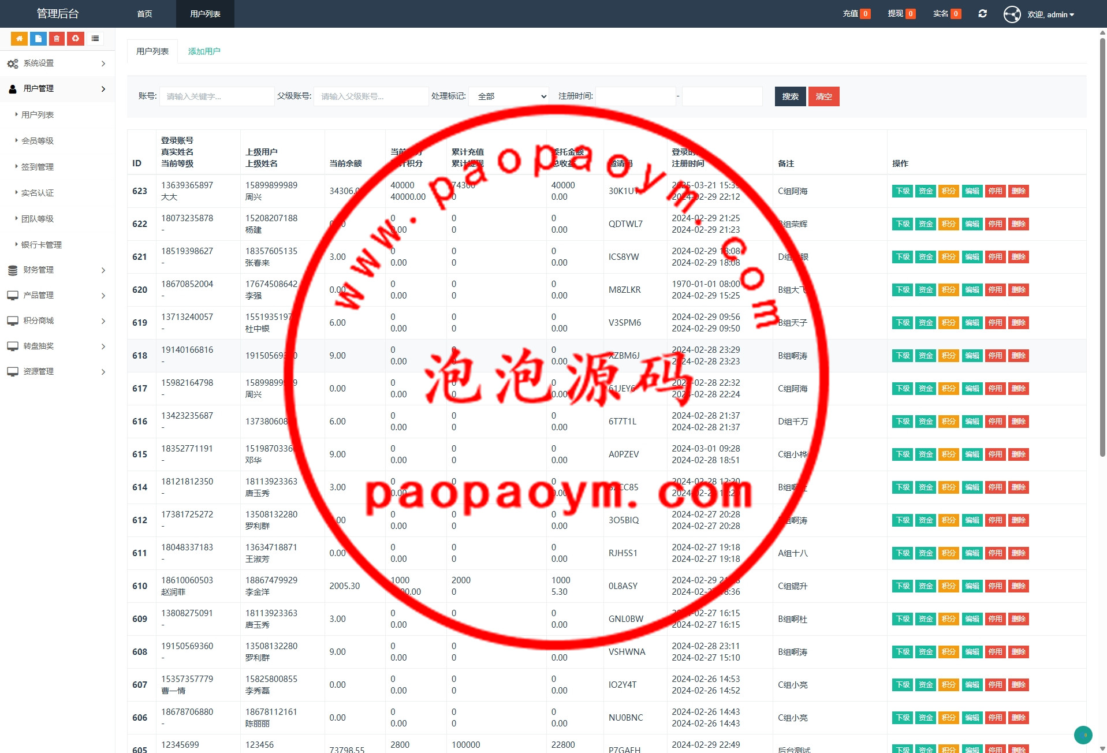Image resolution: width=1107 pixels, height=753 pixels.
Task: Switch to the 添加用户 tab
Action: [x=204, y=51]
